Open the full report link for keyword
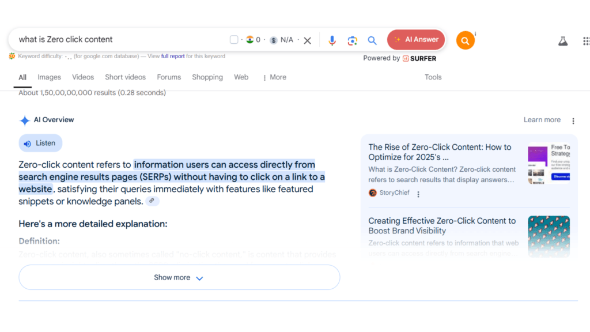The height and width of the screenshot is (332, 590). [173, 56]
